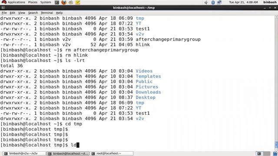The image size is (278, 156).
Task: Select the binbash@localhost:~/t... taskbar button
Action: (68, 153)
